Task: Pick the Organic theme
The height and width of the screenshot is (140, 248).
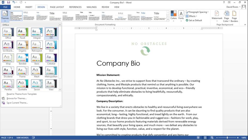Action: pyautogui.click(x=22, y=46)
